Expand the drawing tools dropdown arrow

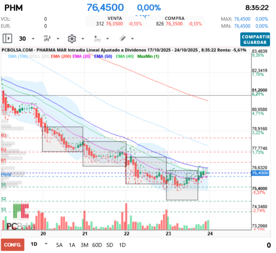click(132, 39)
